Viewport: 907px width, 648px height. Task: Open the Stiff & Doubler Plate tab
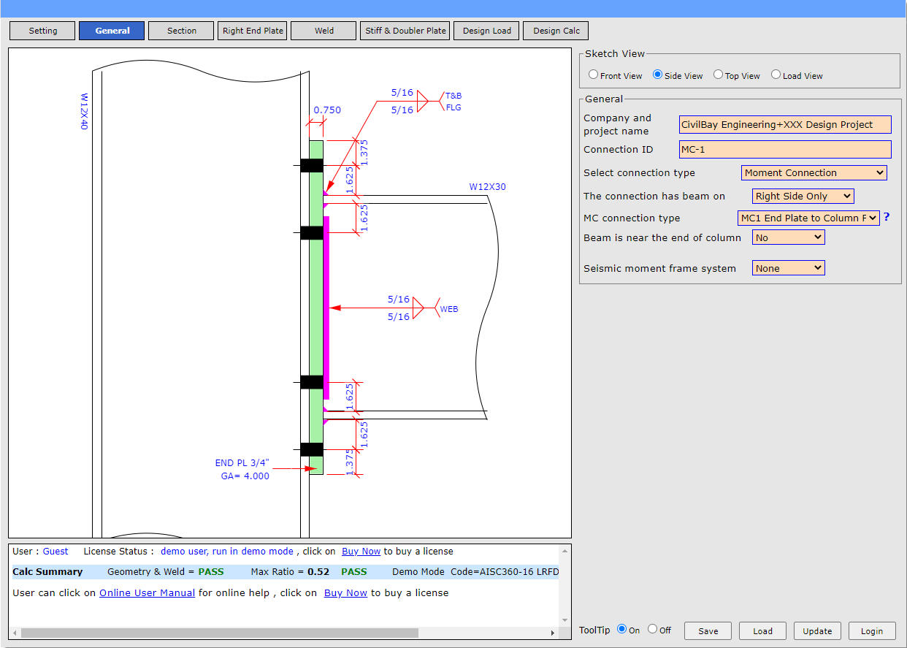click(405, 31)
